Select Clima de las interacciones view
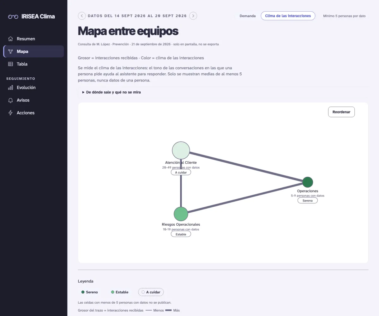The image size is (379, 316). (x=288, y=16)
